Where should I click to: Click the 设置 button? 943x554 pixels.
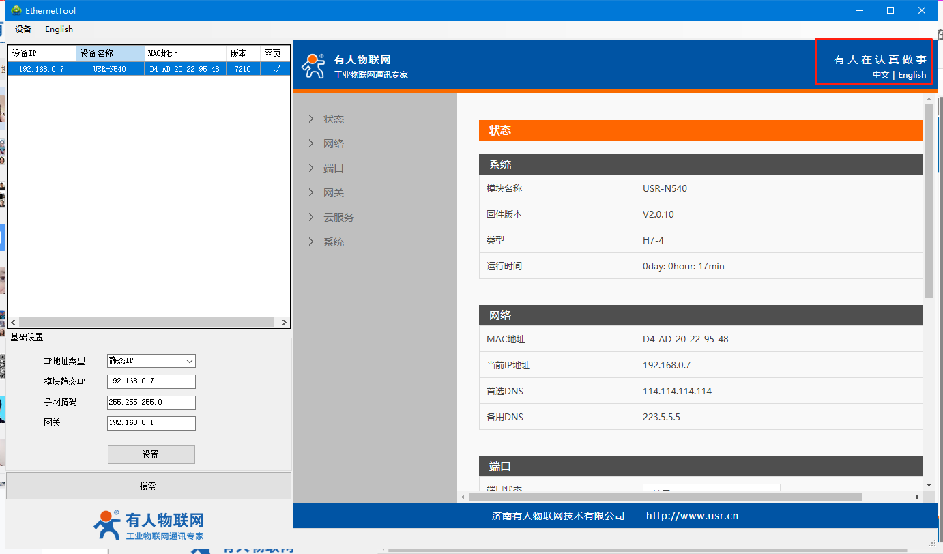pyautogui.click(x=151, y=454)
